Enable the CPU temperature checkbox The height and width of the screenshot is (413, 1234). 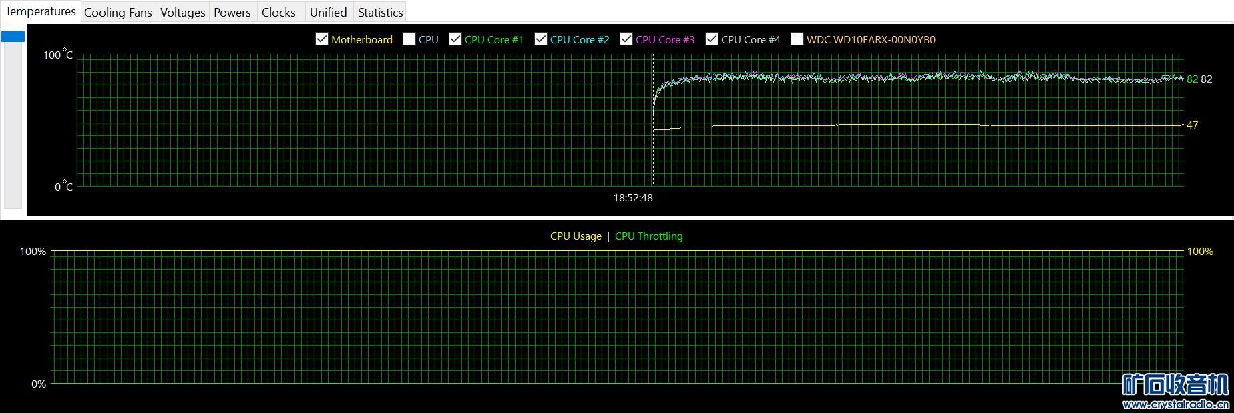(409, 39)
